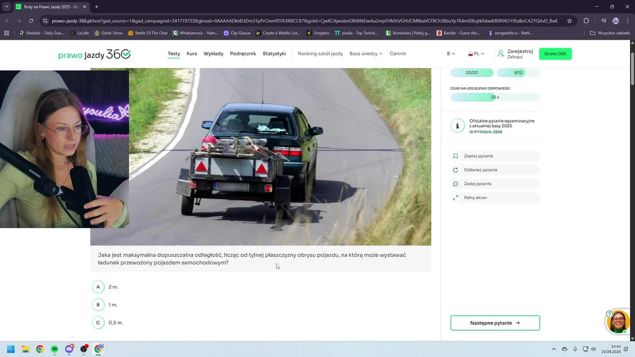Open the Kurs menu item

191,54
